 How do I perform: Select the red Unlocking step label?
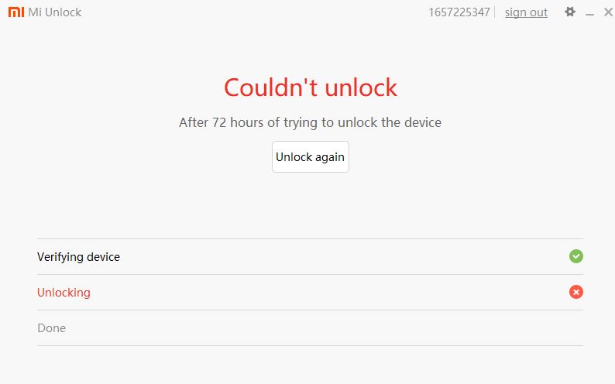pos(64,293)
